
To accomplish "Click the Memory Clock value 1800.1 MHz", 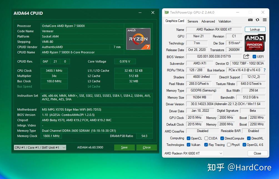I will click(x=51, y=136).
